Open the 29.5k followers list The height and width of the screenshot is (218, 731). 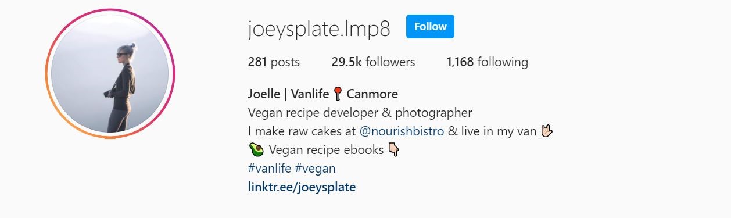373,62
